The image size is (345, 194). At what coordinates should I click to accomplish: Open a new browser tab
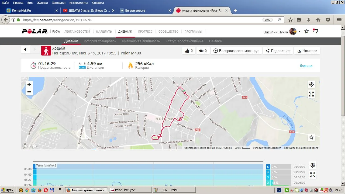(235, 11)
